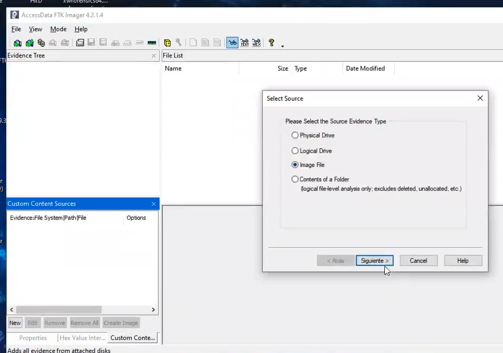503x353 pixels.
Task: Click the Evidence:File System|Path|File column header
Action: (65, 218)
